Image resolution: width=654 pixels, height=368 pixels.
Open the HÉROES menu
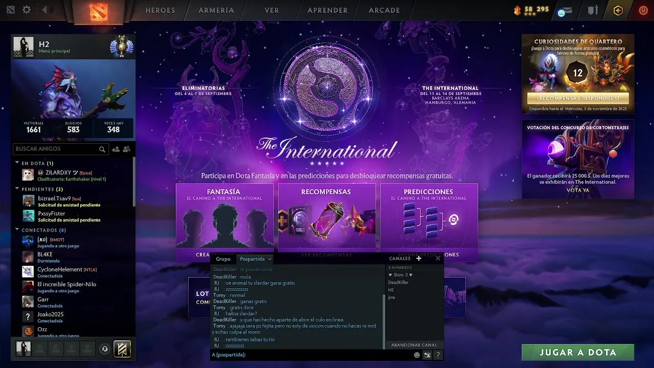coord(160,10)
